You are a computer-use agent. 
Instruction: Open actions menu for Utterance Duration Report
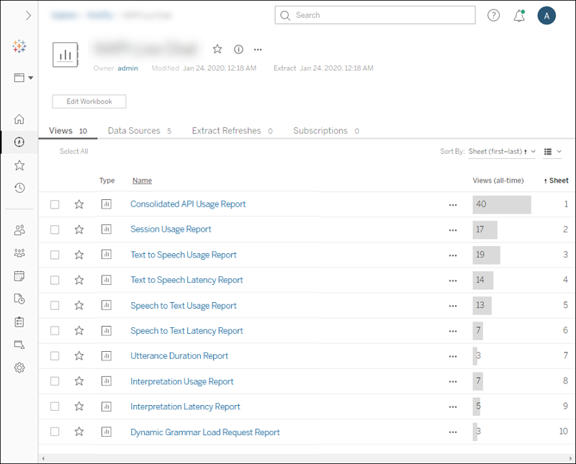pos(453,356)
